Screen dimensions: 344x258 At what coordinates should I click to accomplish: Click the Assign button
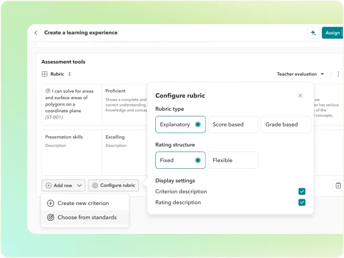point(332,33)
